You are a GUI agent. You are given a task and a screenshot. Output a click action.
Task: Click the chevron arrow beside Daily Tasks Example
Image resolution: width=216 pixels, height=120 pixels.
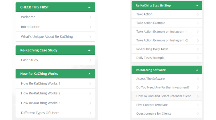coord(198,58)
